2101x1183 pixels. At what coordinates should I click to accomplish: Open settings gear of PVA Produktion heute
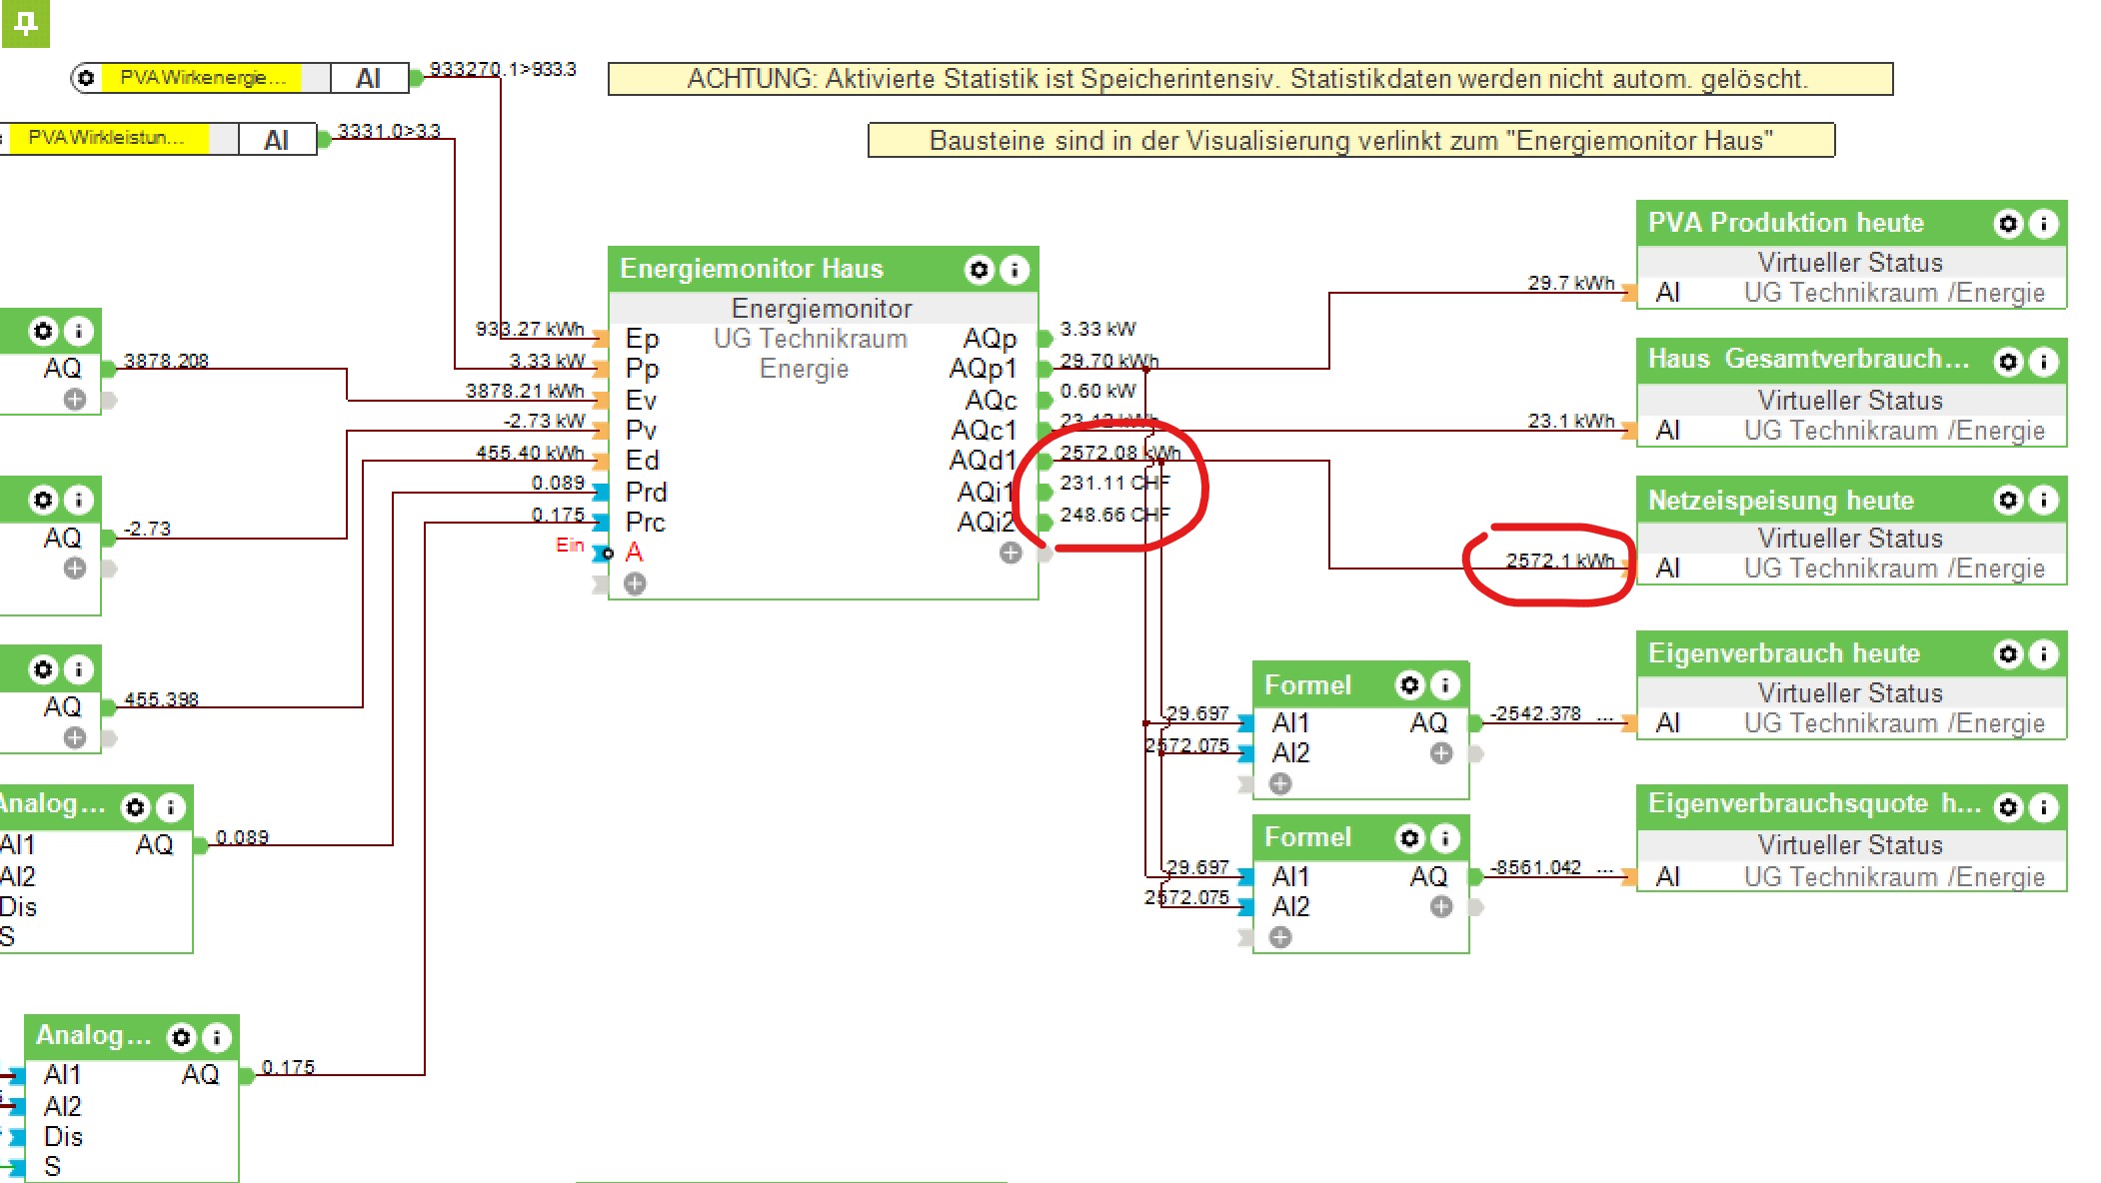2009,223
